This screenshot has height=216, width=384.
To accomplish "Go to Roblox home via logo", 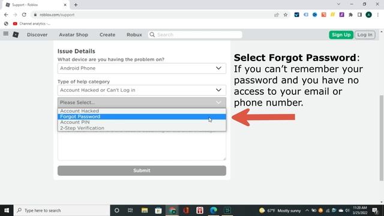I will [x=16, y=35].
